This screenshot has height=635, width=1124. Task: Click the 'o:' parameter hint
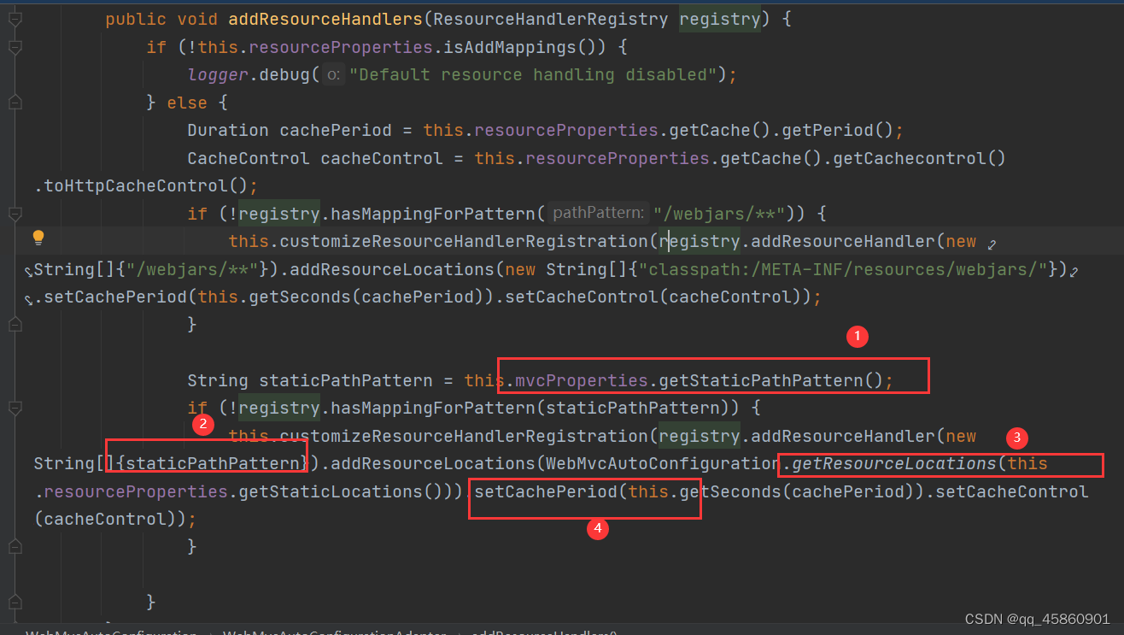pos(334,74)
